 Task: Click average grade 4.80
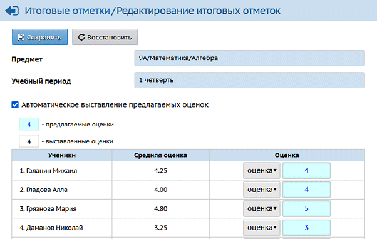click(x=160, y=209)
